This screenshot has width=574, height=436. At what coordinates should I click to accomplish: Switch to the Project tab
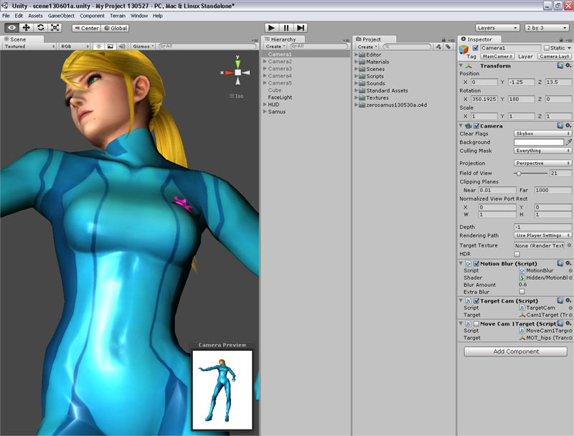pos(373,39)
